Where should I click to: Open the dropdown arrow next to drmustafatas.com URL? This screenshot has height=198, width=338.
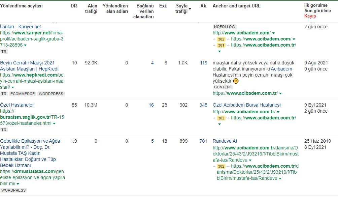[x=18, y=184]
